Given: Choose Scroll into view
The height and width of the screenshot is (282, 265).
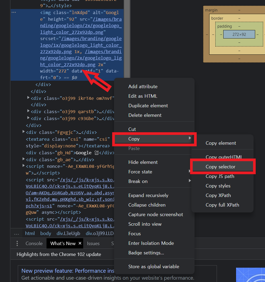Looking at the screenshot, I should [145, 224].
